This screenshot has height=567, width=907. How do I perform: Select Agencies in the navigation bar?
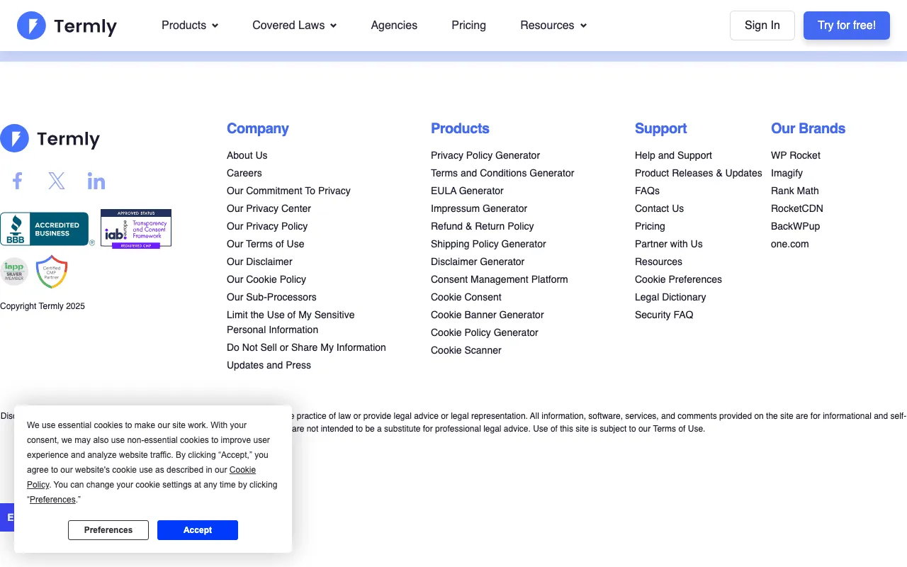point(394,26)
